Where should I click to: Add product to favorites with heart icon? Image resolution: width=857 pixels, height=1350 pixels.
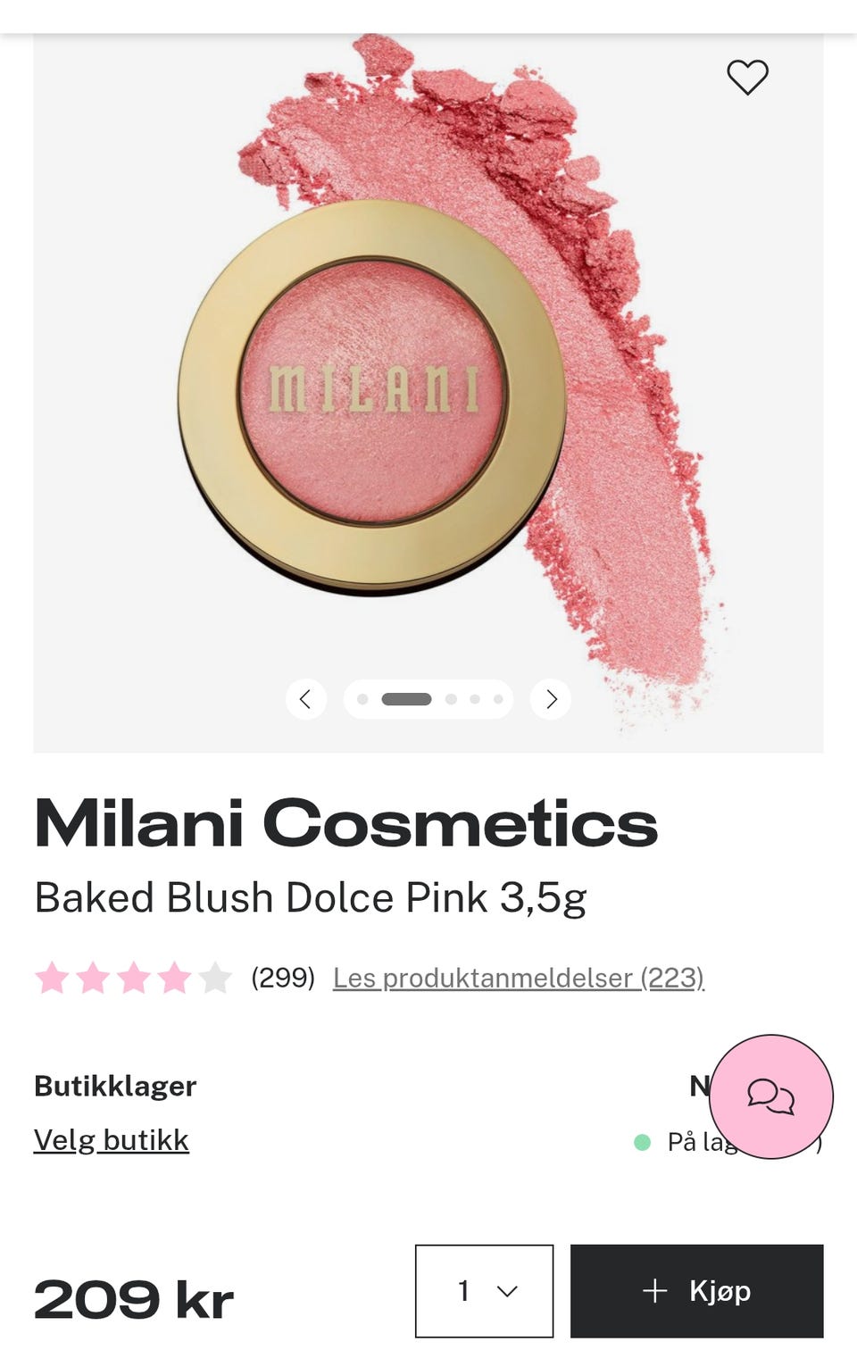747,77
